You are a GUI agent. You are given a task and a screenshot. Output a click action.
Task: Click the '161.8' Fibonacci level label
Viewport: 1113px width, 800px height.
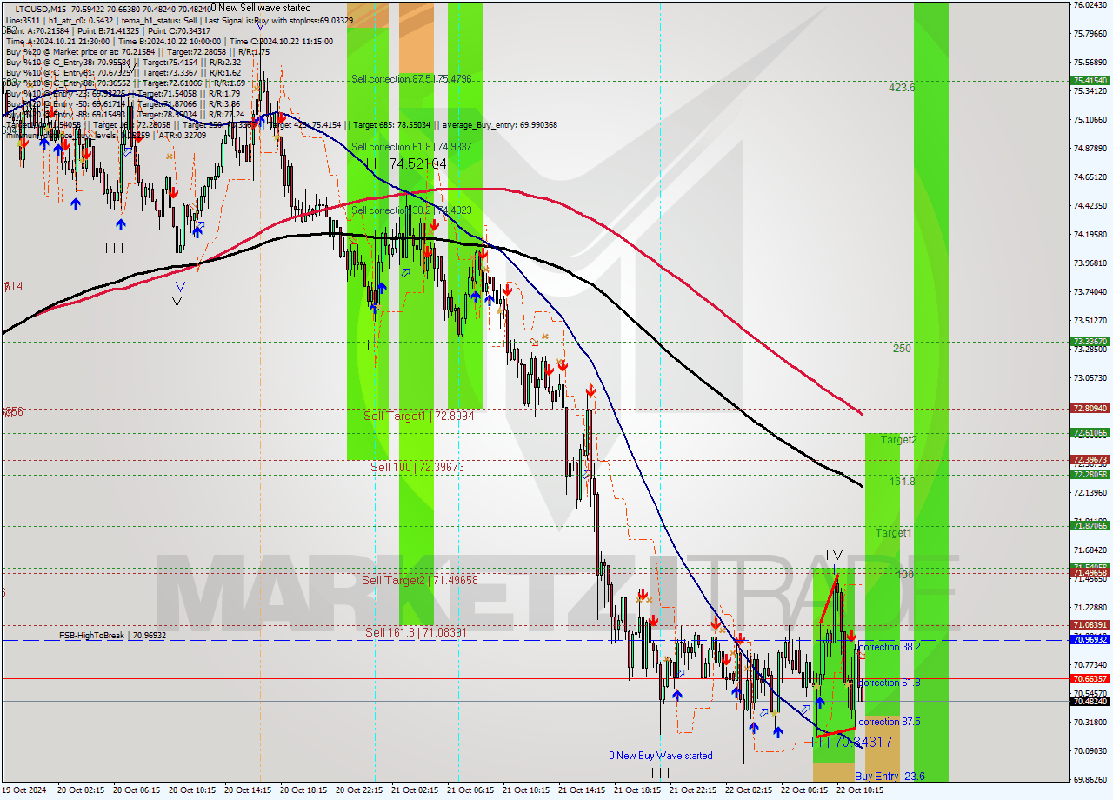[x=902, y=481]
